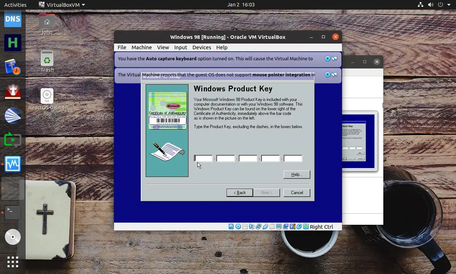Click the Back button in Windows 98 Setup
This screenshot has height=274, width=456.
pos(240,193)
